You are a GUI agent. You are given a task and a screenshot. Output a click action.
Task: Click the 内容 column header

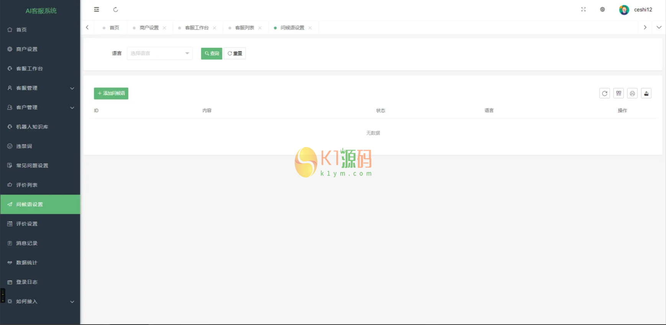(207, 111)
